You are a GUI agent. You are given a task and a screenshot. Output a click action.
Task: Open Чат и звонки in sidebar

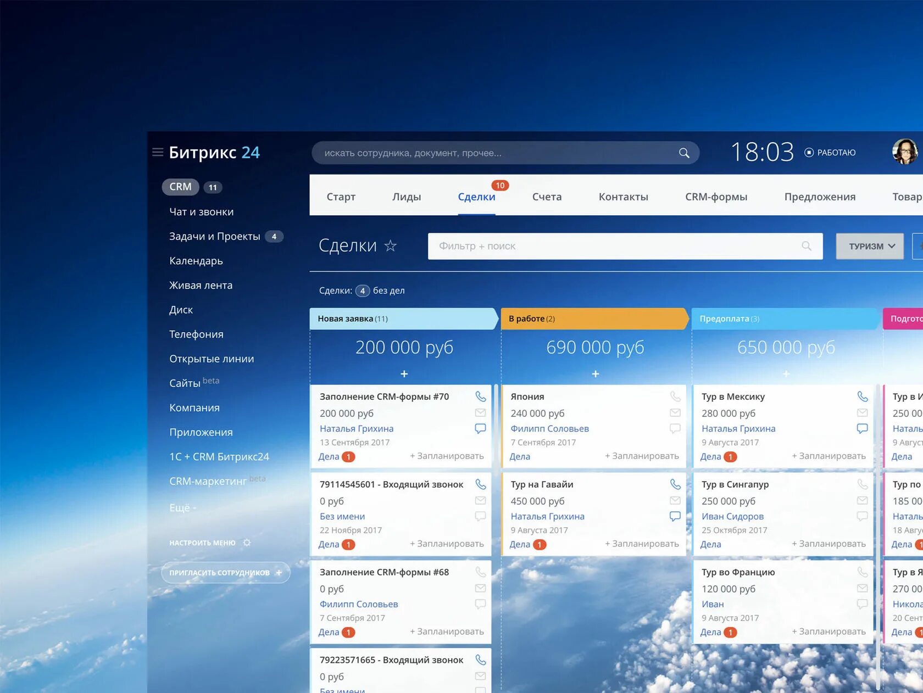[201, 212]
